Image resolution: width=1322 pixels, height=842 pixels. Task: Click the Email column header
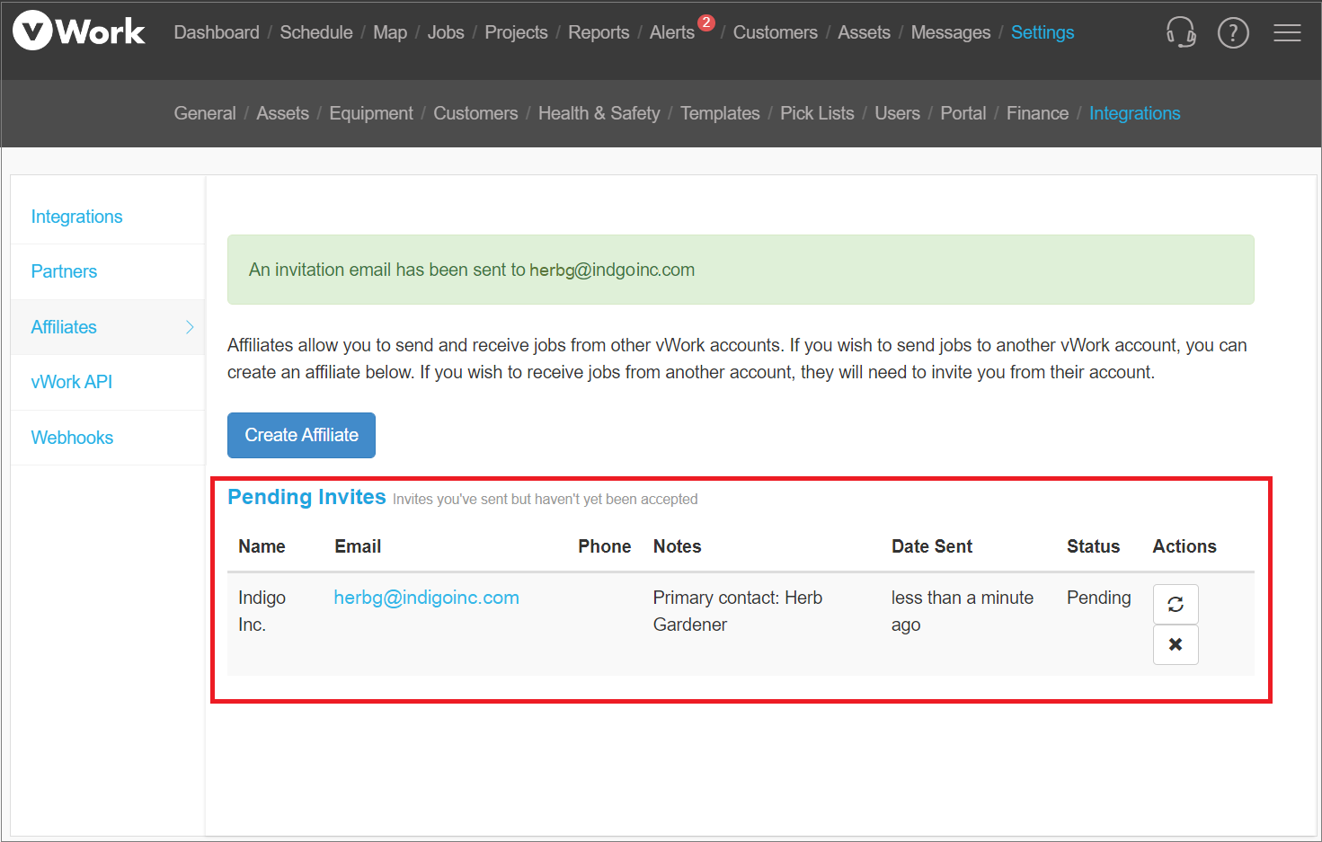tap(358, 546)
